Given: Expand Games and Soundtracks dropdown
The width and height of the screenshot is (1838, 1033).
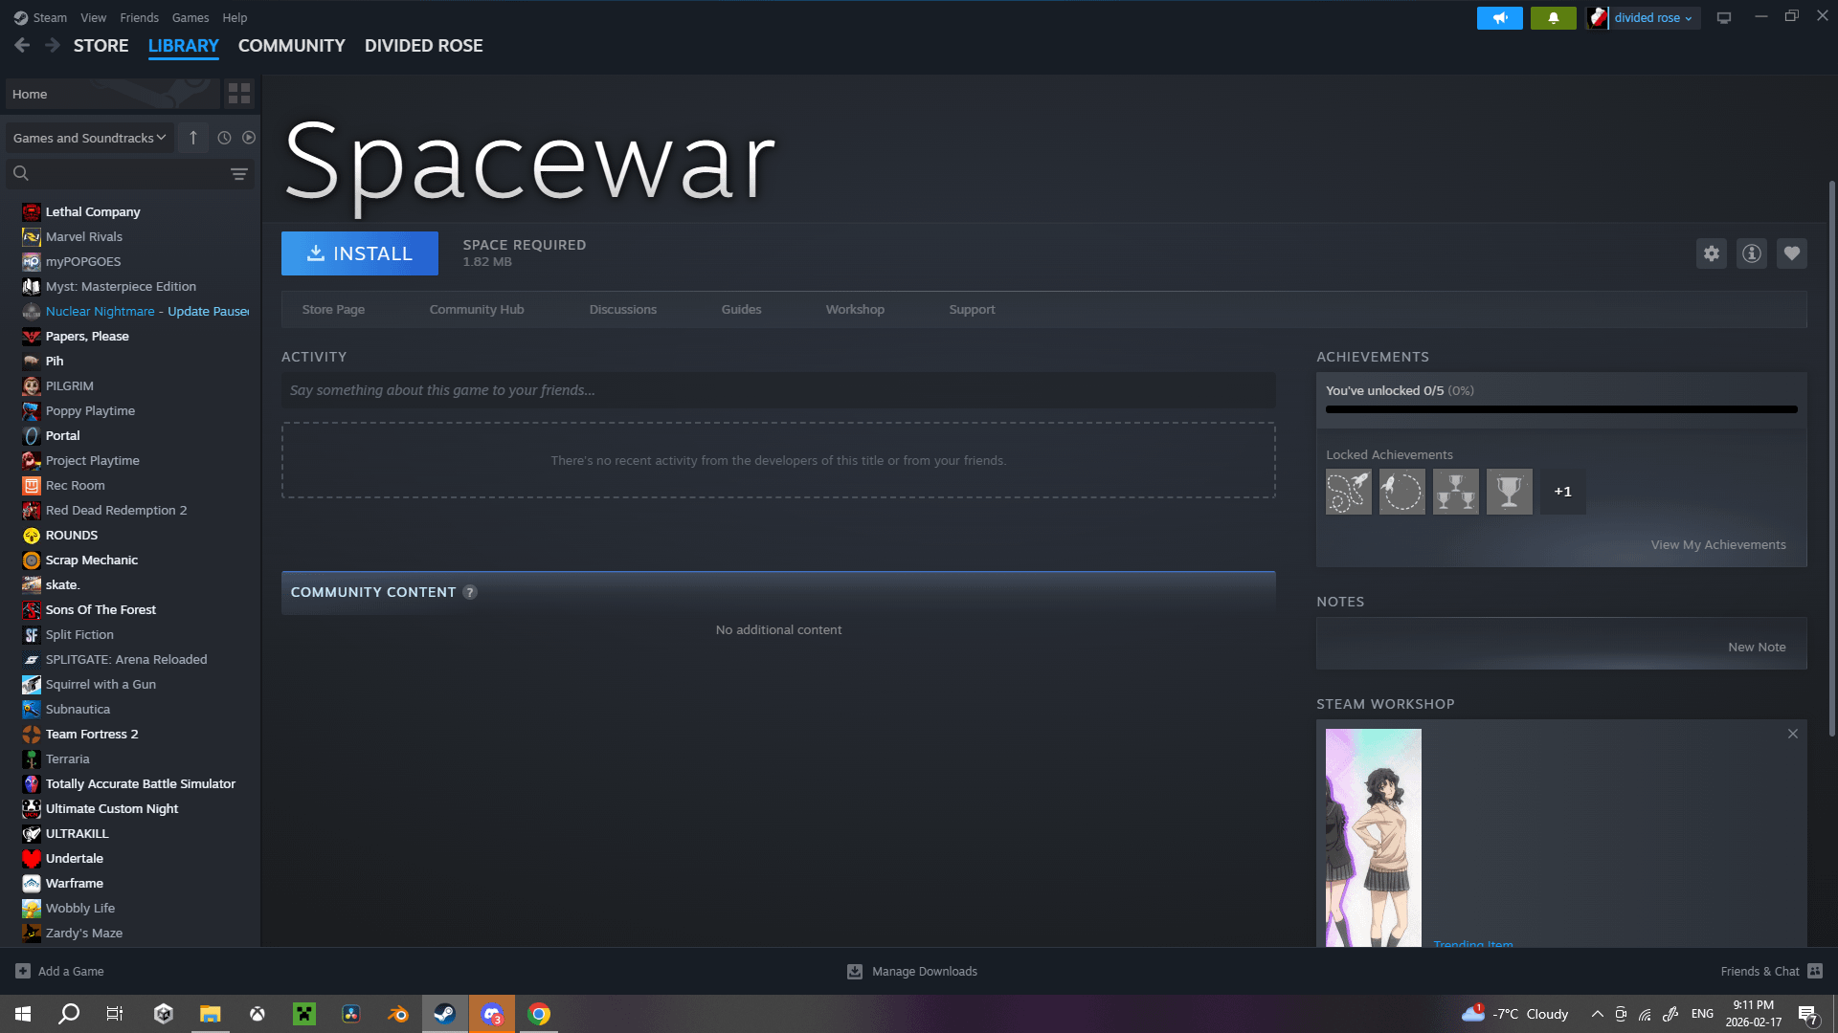Looking at the screenshot, I should 89,138.
